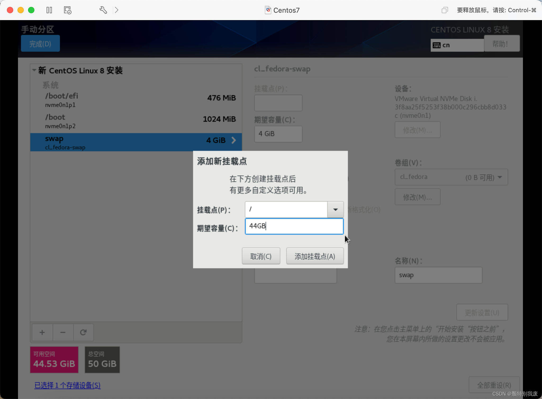Click the reload storage refresh icon
The height and width of the screenshot is (399, 542).
point(83,332)
